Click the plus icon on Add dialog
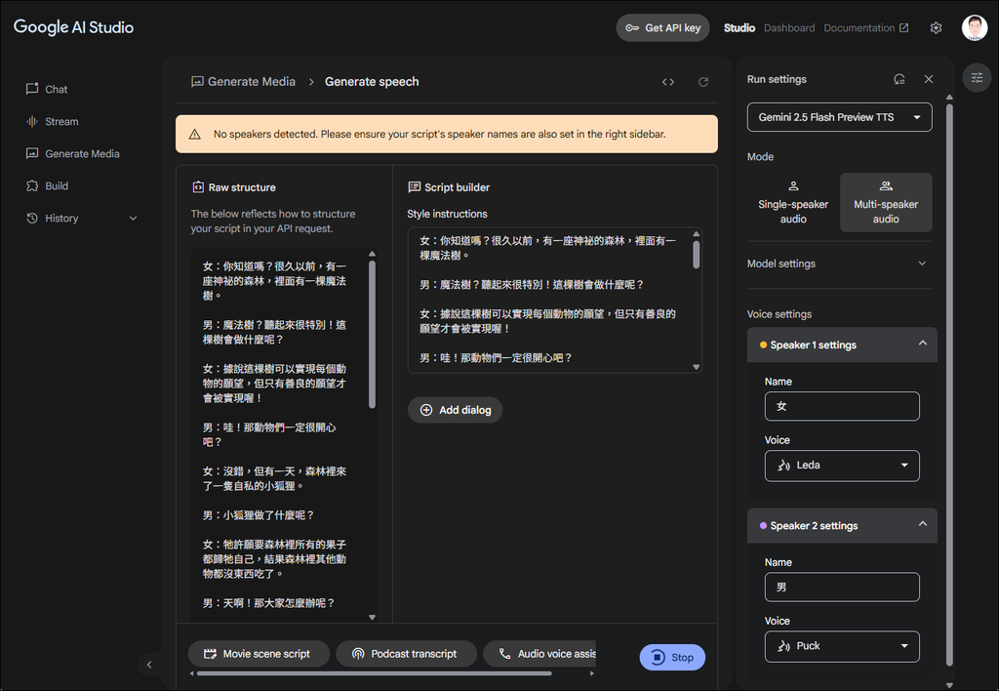 tap(426, 410)
